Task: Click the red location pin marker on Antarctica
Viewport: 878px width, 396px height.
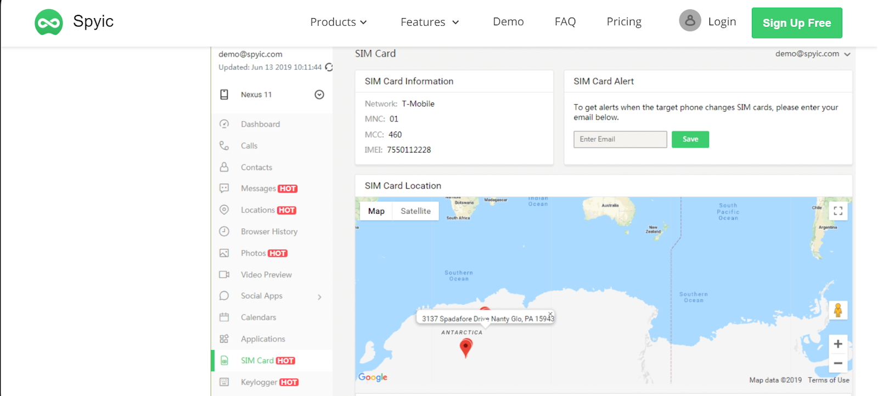Action: [466, 347]
